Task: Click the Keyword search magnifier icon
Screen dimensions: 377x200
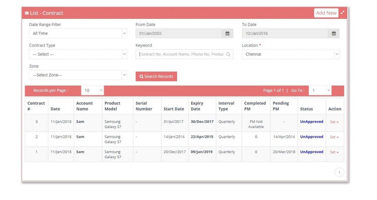Action: (x=228, y=54)
